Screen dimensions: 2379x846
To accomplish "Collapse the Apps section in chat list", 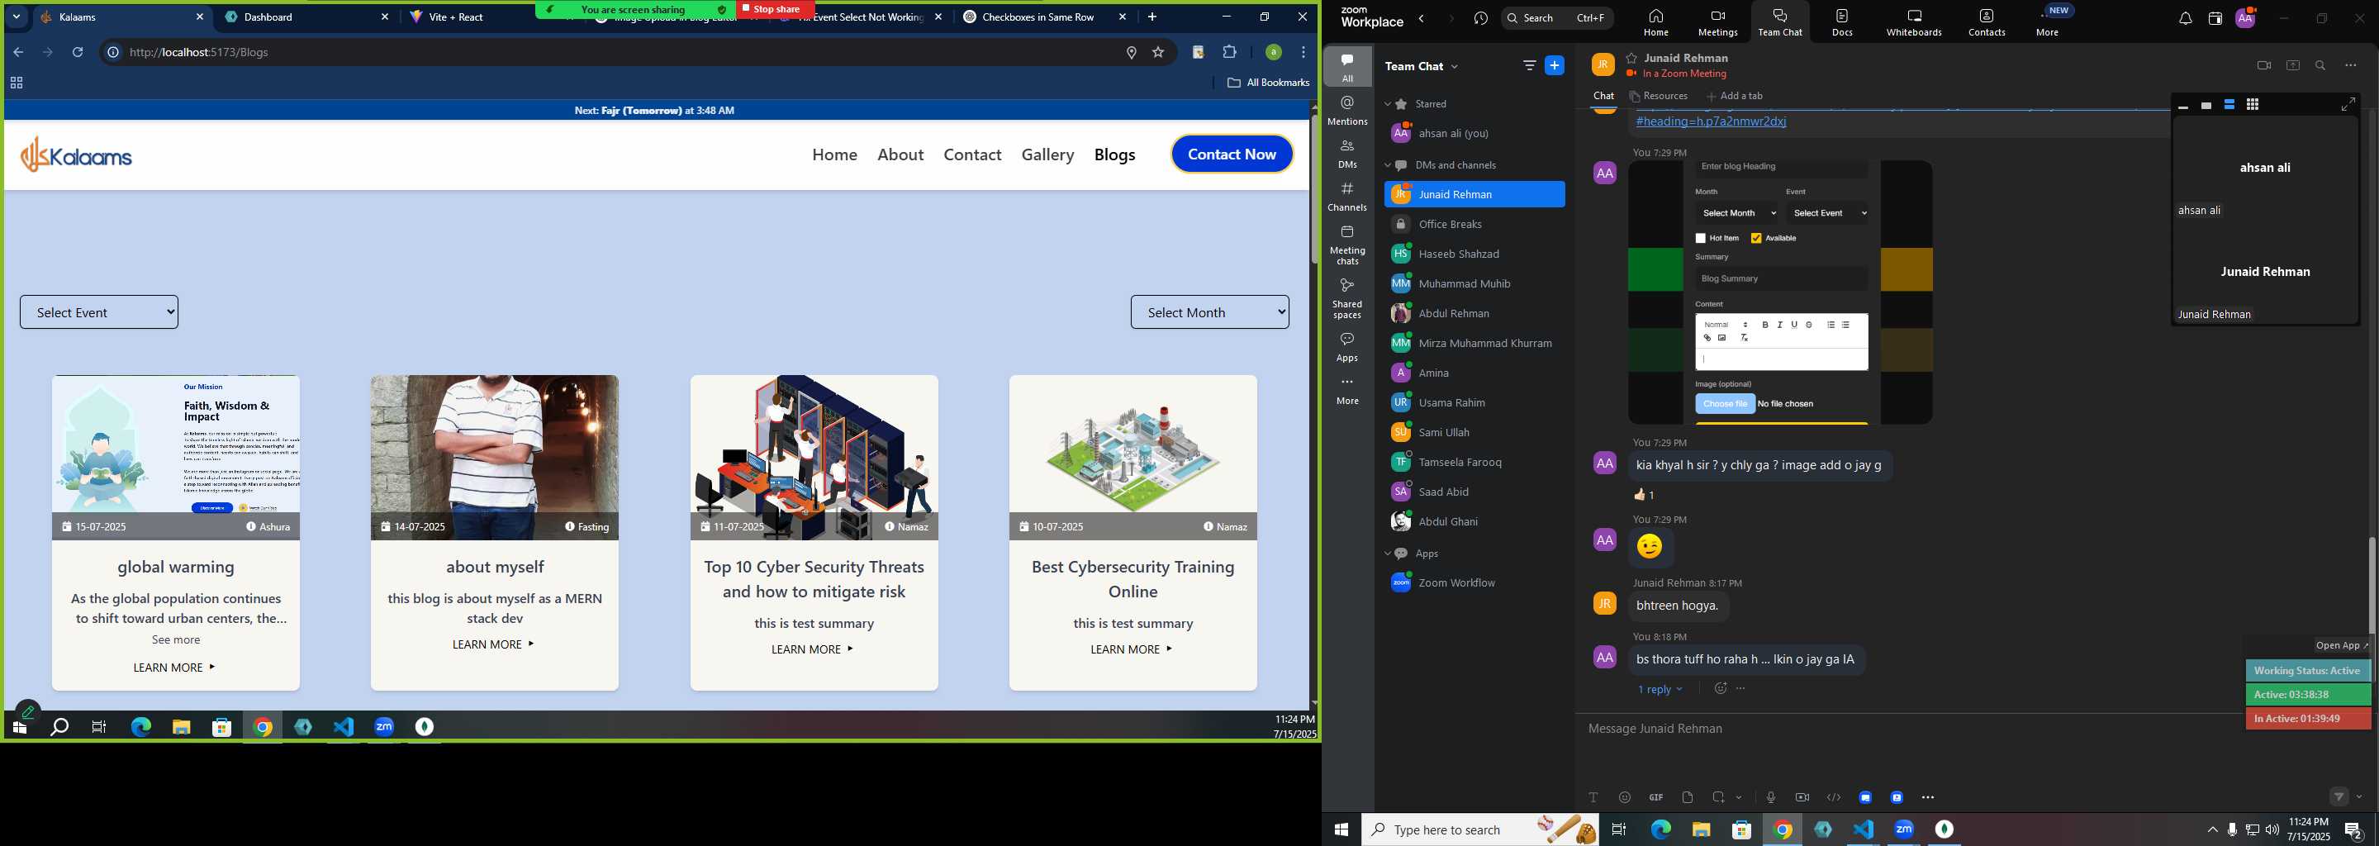I will [x=1387, y=554].
